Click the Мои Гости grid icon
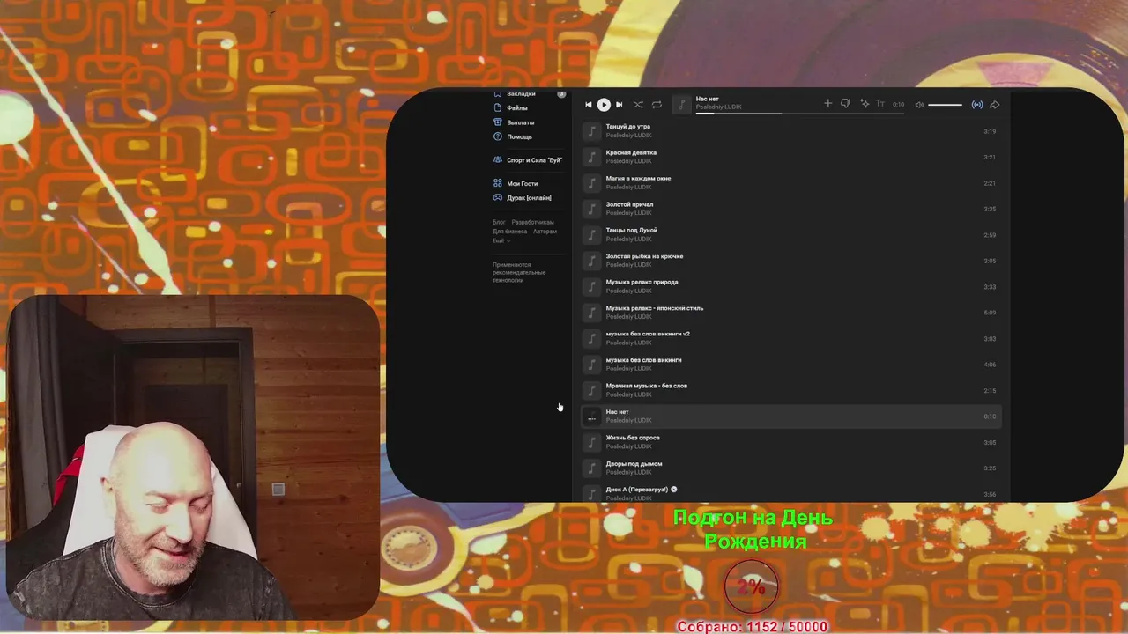Image resolution: width=1128 pixels, height=634 pixels. (x=498, y=183)
